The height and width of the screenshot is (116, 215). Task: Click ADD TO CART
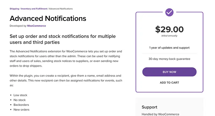(x=169, y=83)
